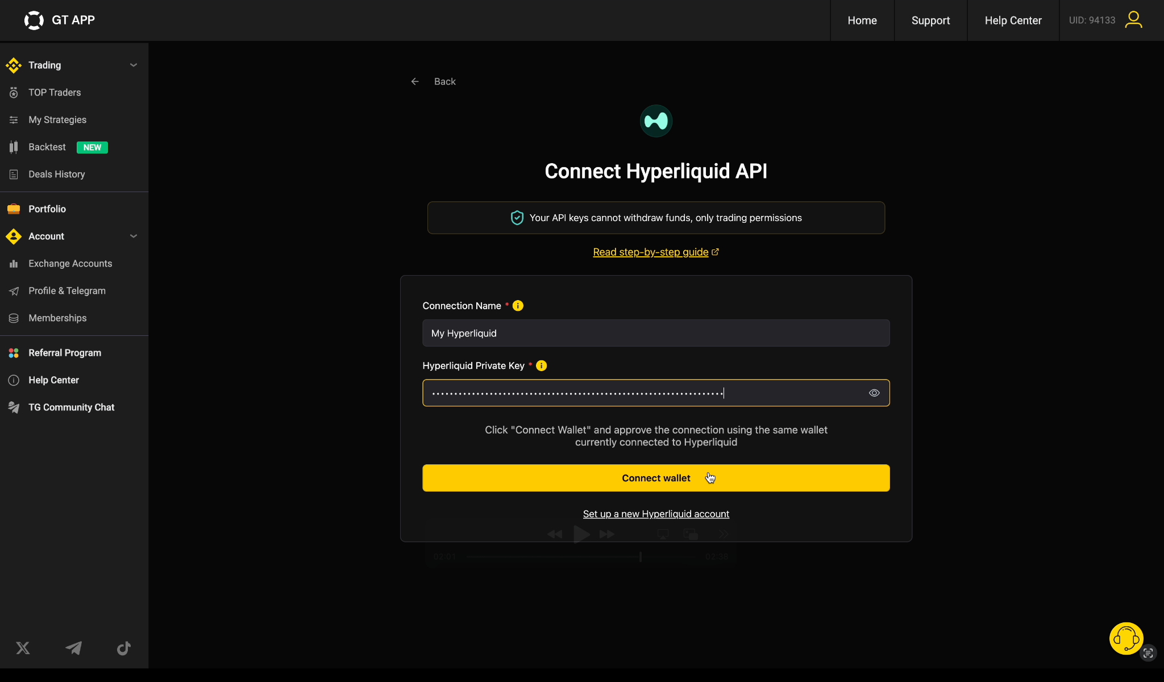Open the X social media icon
Screen dimensions: 1164x682
coord(23,648)
